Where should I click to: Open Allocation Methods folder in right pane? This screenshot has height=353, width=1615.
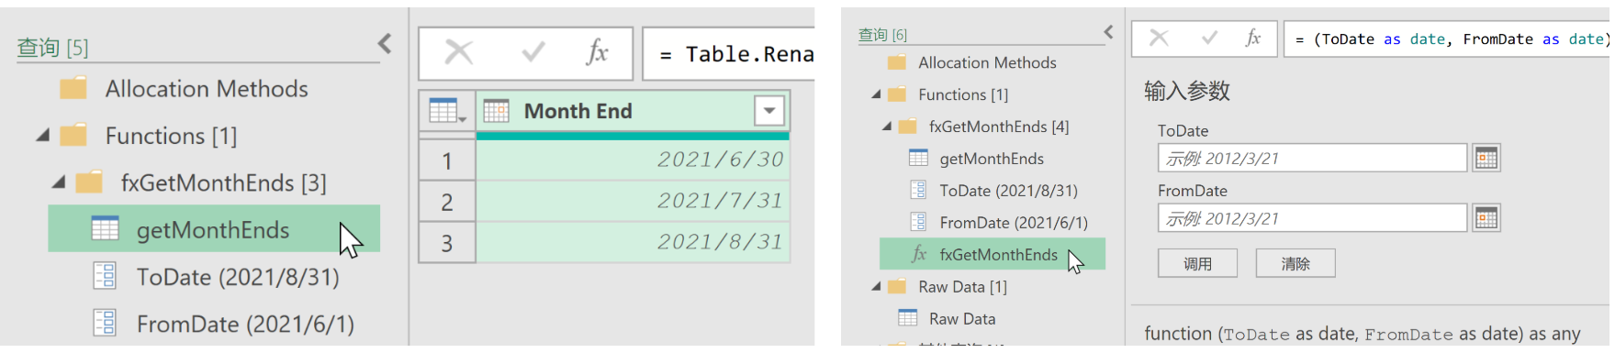987,62
